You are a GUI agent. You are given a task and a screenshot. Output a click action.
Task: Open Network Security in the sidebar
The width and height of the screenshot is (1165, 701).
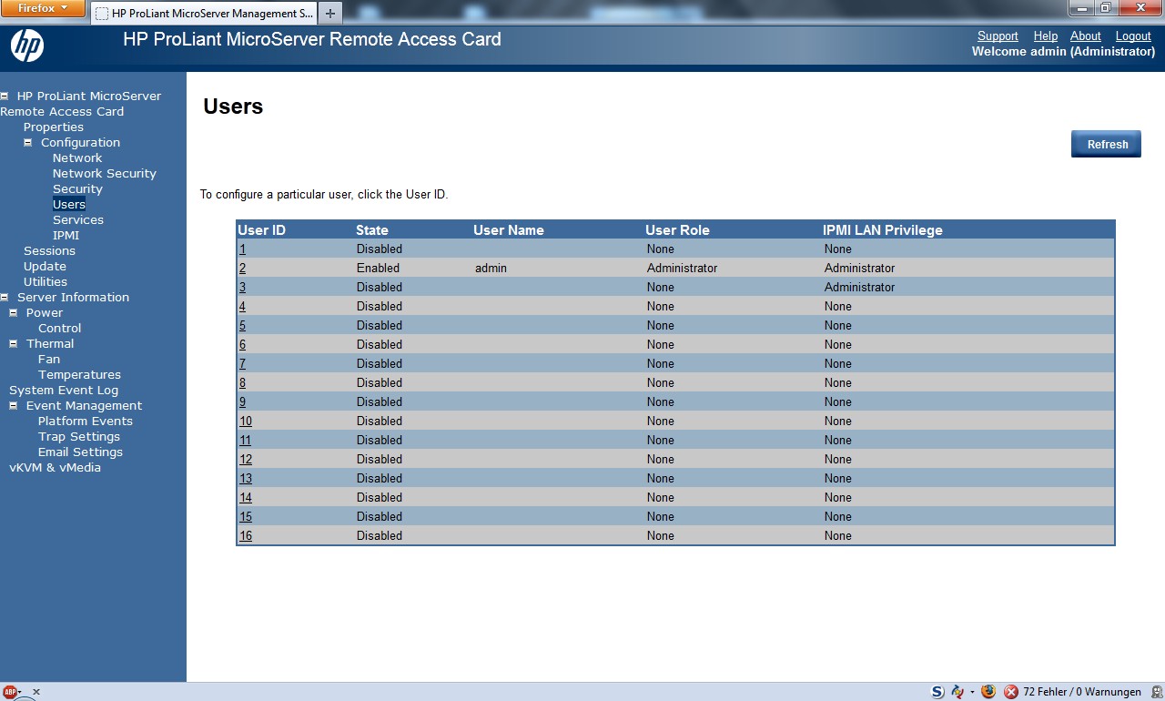click(x=105, y=173)
